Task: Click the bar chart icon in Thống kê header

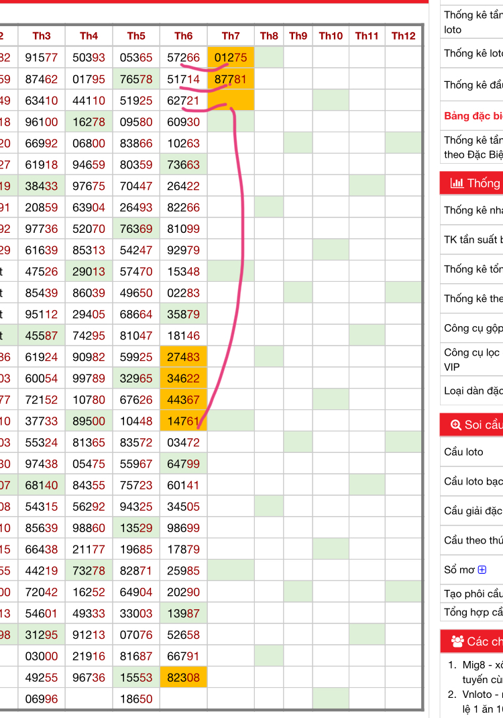Action: click(457, 183)
